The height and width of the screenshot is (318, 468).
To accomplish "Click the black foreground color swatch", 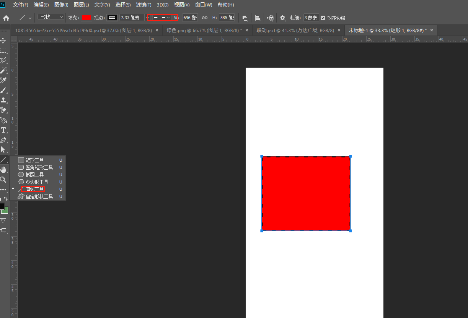I will (2, 207).
